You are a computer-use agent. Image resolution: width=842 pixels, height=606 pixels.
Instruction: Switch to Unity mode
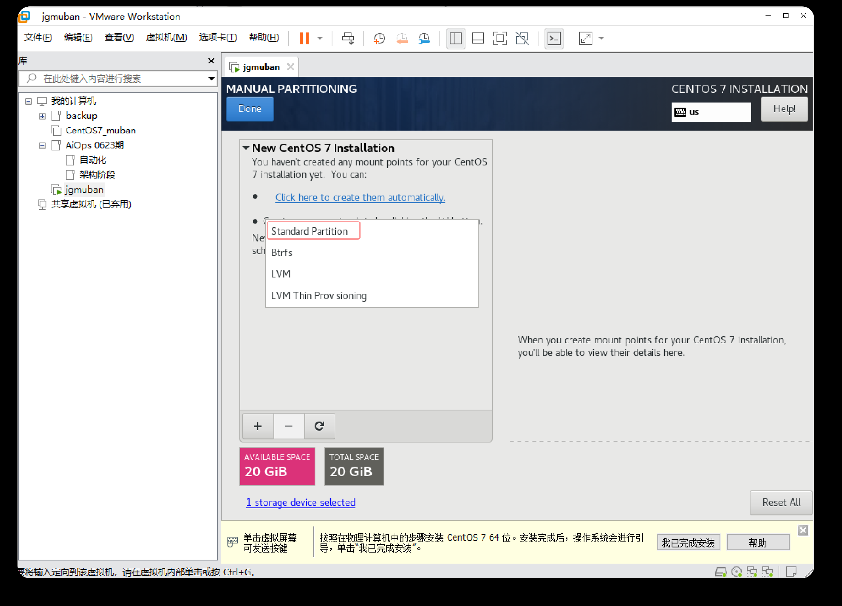pos(522,38)
